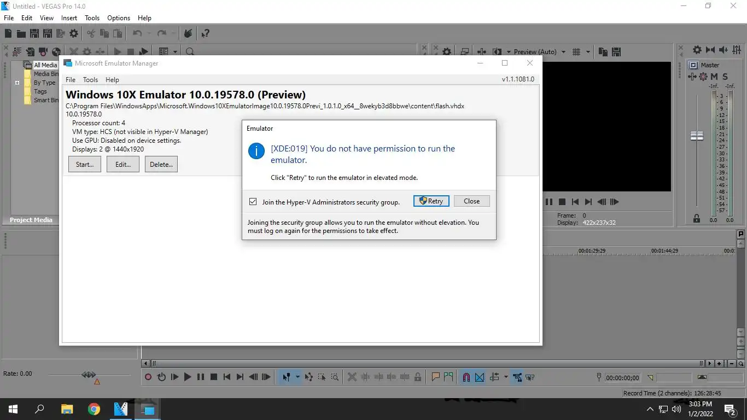Click Downmix output icon in Master Bus
This screenshot has height=420, width=747.
(710, 50)
